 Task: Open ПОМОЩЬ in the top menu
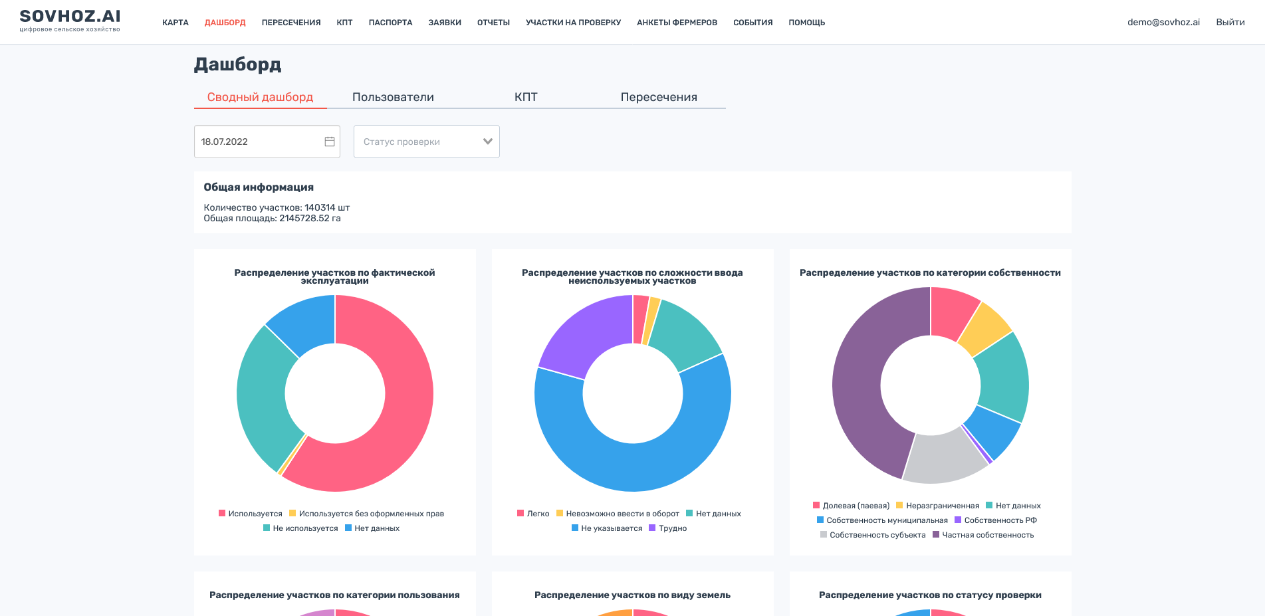click(x=806, y=23)
